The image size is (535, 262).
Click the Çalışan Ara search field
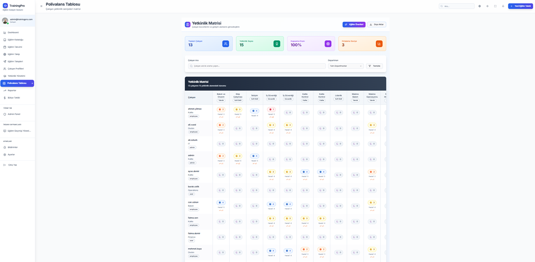[258, 66]
